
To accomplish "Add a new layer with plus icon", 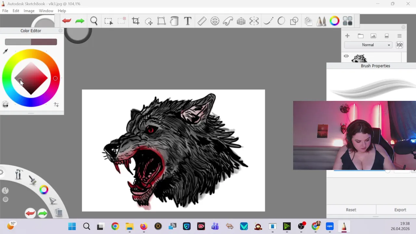I will pyautogui.click(x=347, y=36).
